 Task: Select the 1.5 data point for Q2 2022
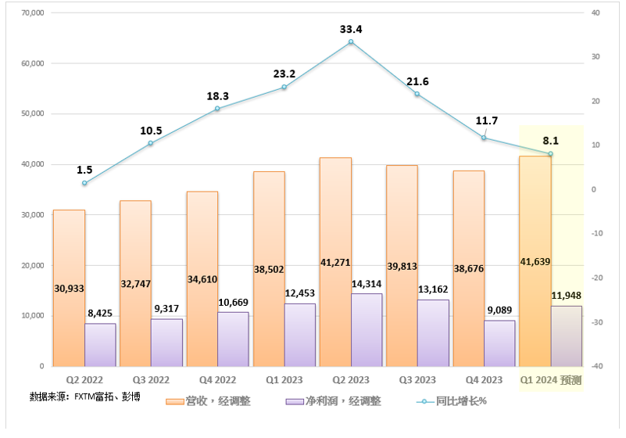(84, 183)
